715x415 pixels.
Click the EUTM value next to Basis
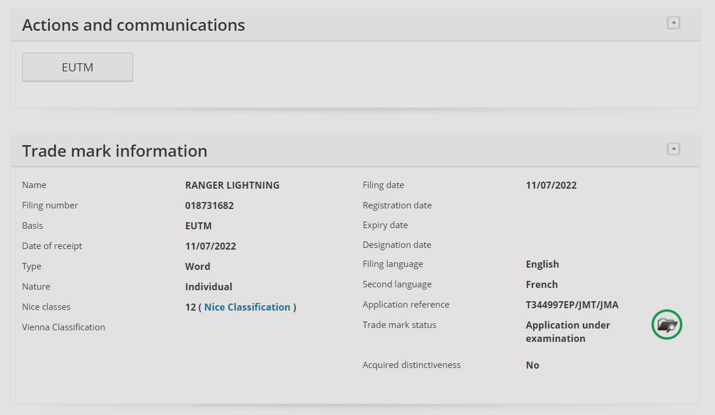198,226
